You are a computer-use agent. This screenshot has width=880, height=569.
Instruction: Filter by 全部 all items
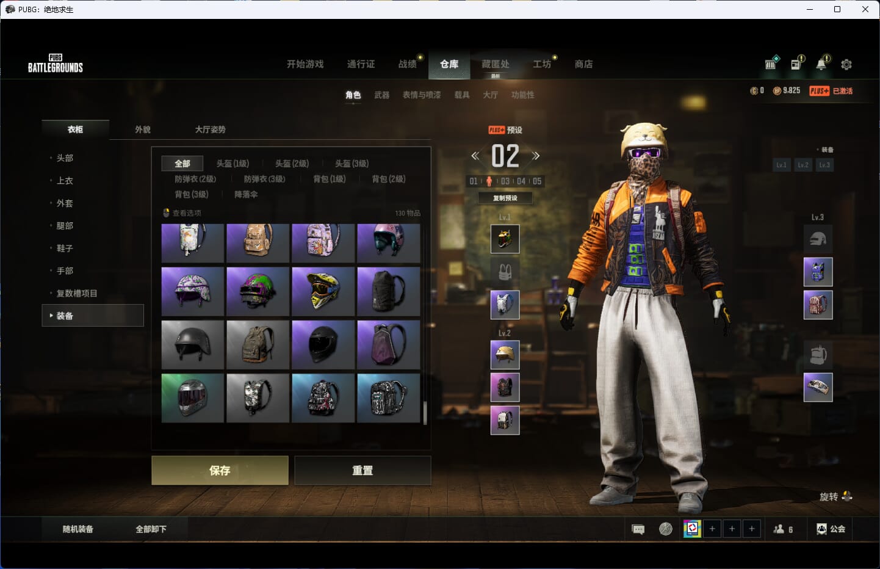click(x=182, y=164)
